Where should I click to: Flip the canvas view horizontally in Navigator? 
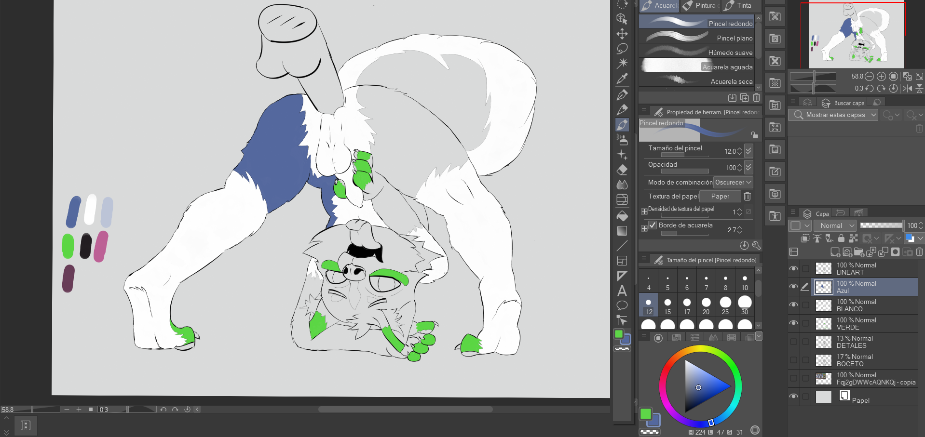(907, 88)
